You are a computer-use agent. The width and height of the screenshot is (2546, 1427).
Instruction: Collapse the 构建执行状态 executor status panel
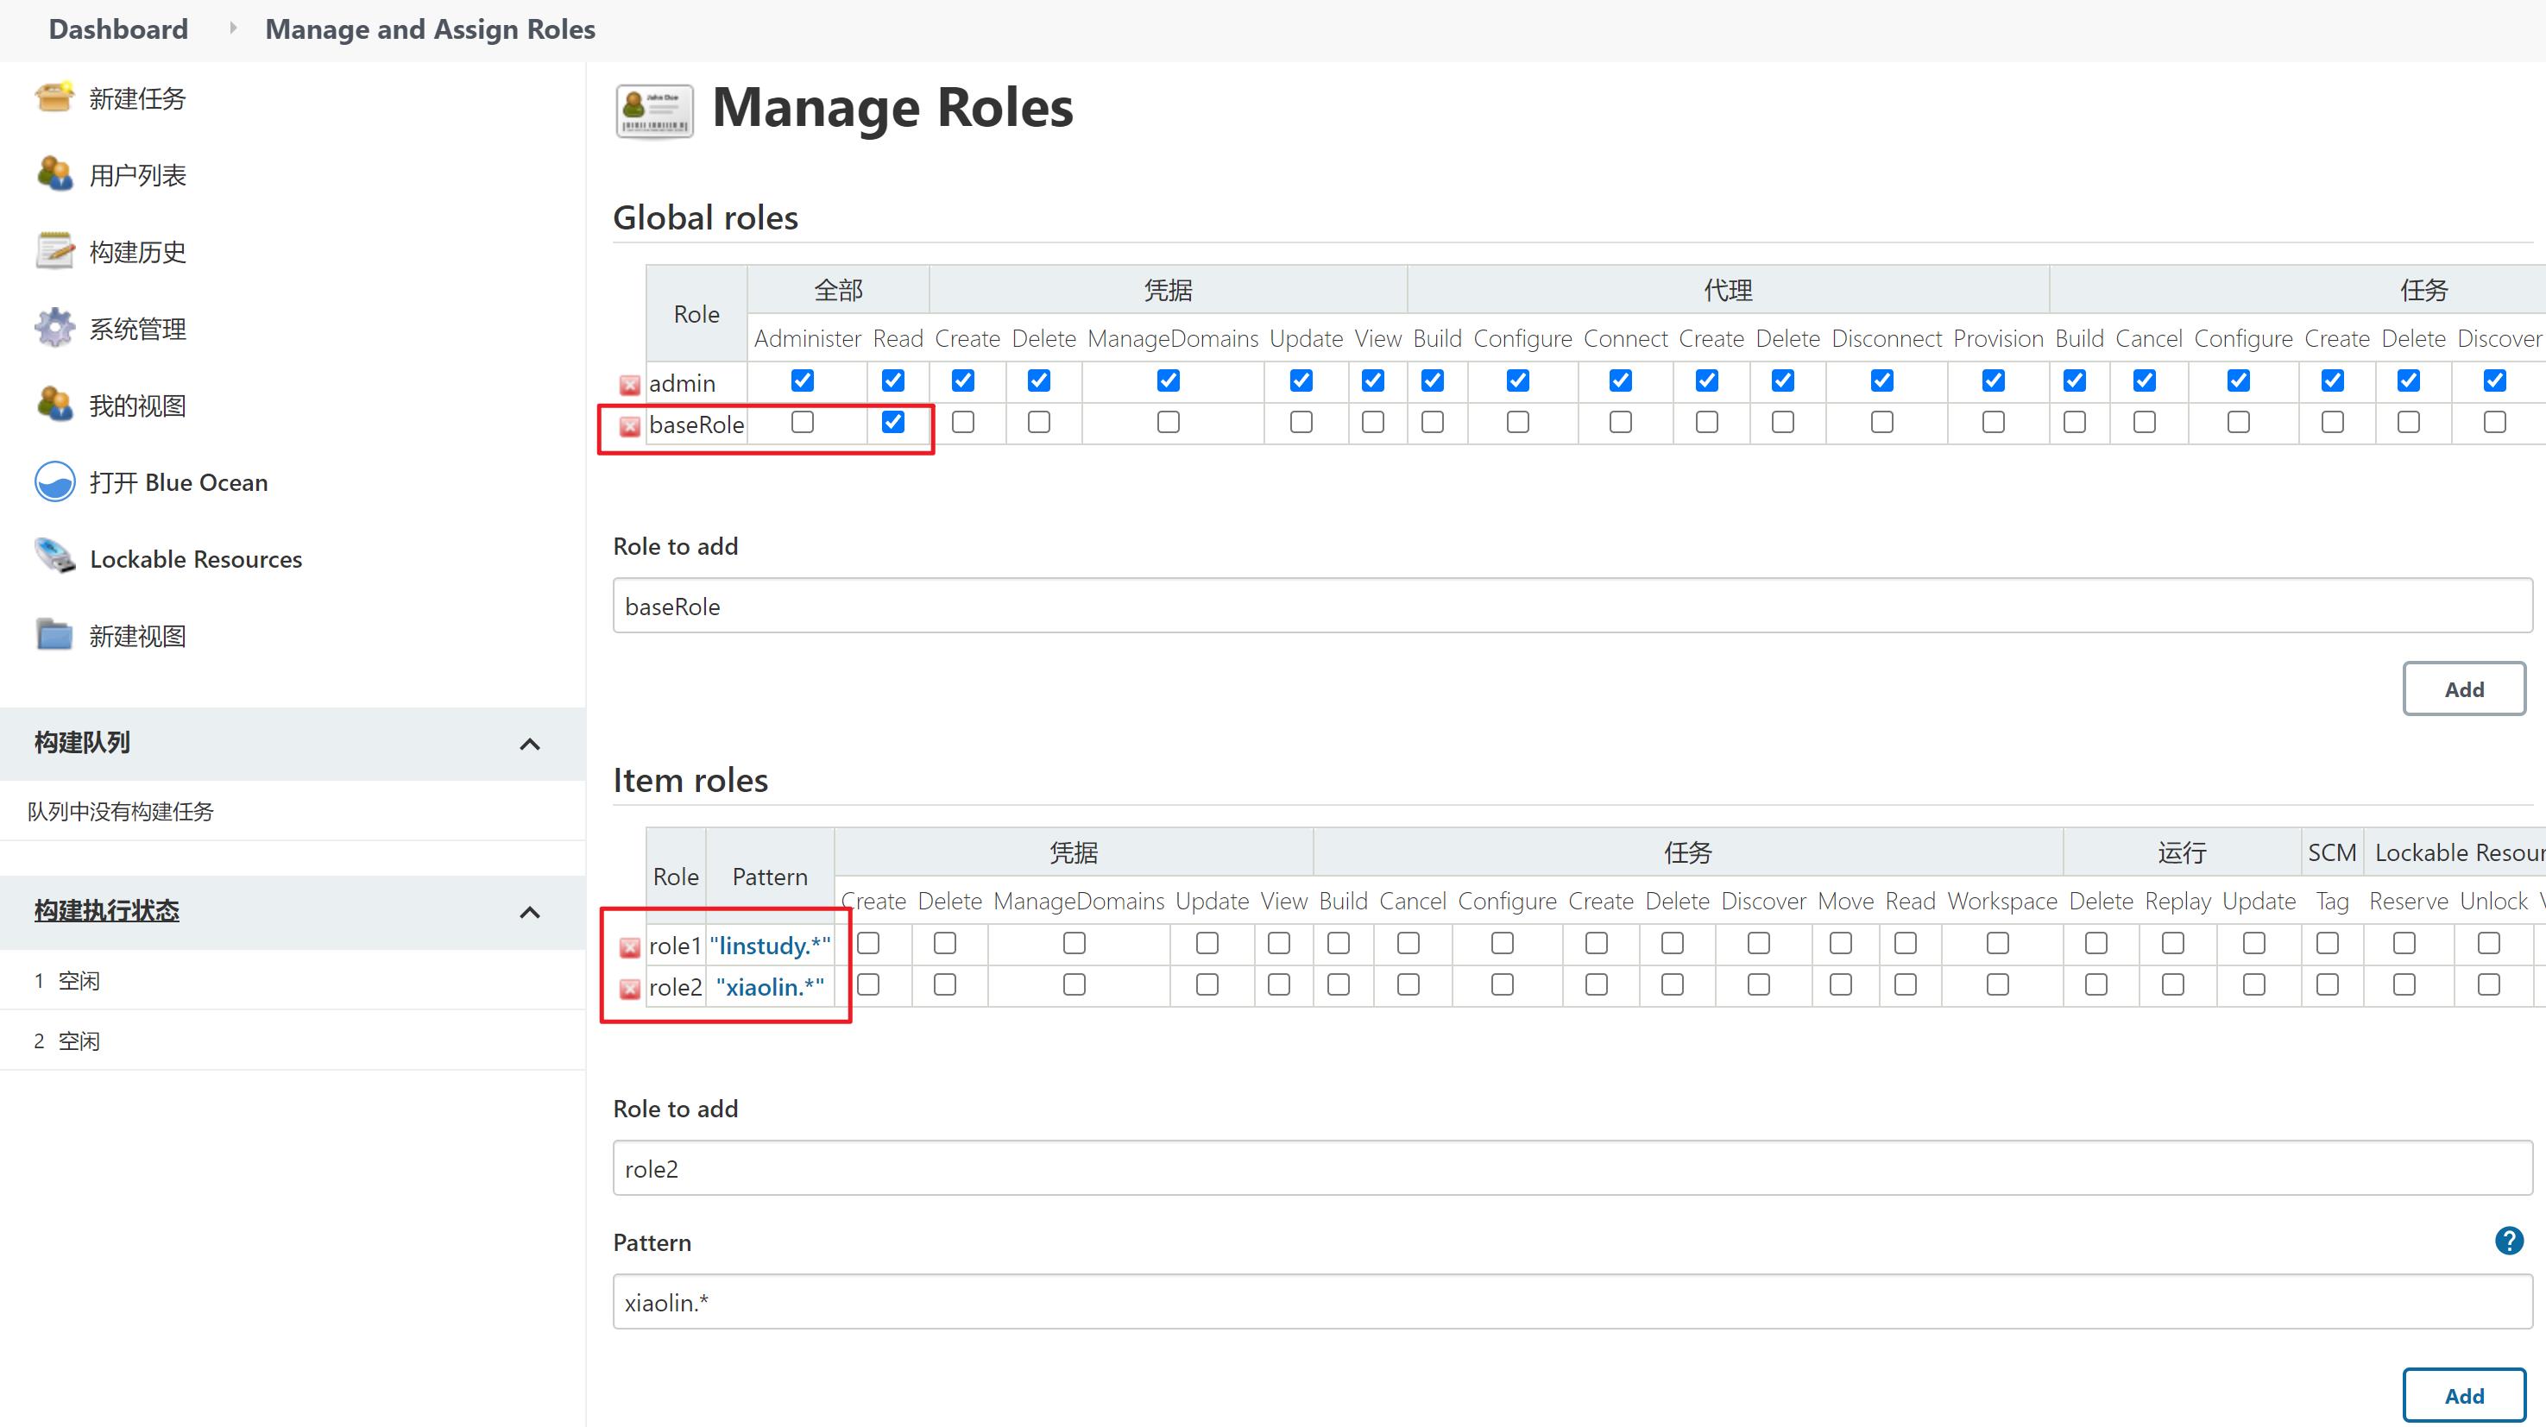(530, 912)
